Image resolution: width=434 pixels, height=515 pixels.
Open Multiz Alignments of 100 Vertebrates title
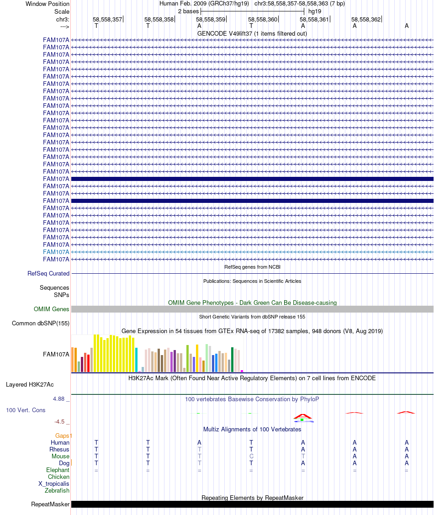click(x=252, y=429)
